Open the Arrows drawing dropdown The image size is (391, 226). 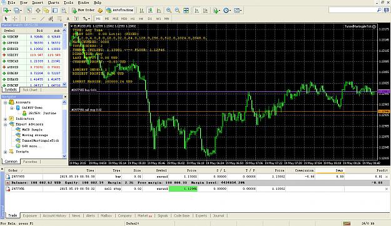pyautogui.click(x=86, y=19)
